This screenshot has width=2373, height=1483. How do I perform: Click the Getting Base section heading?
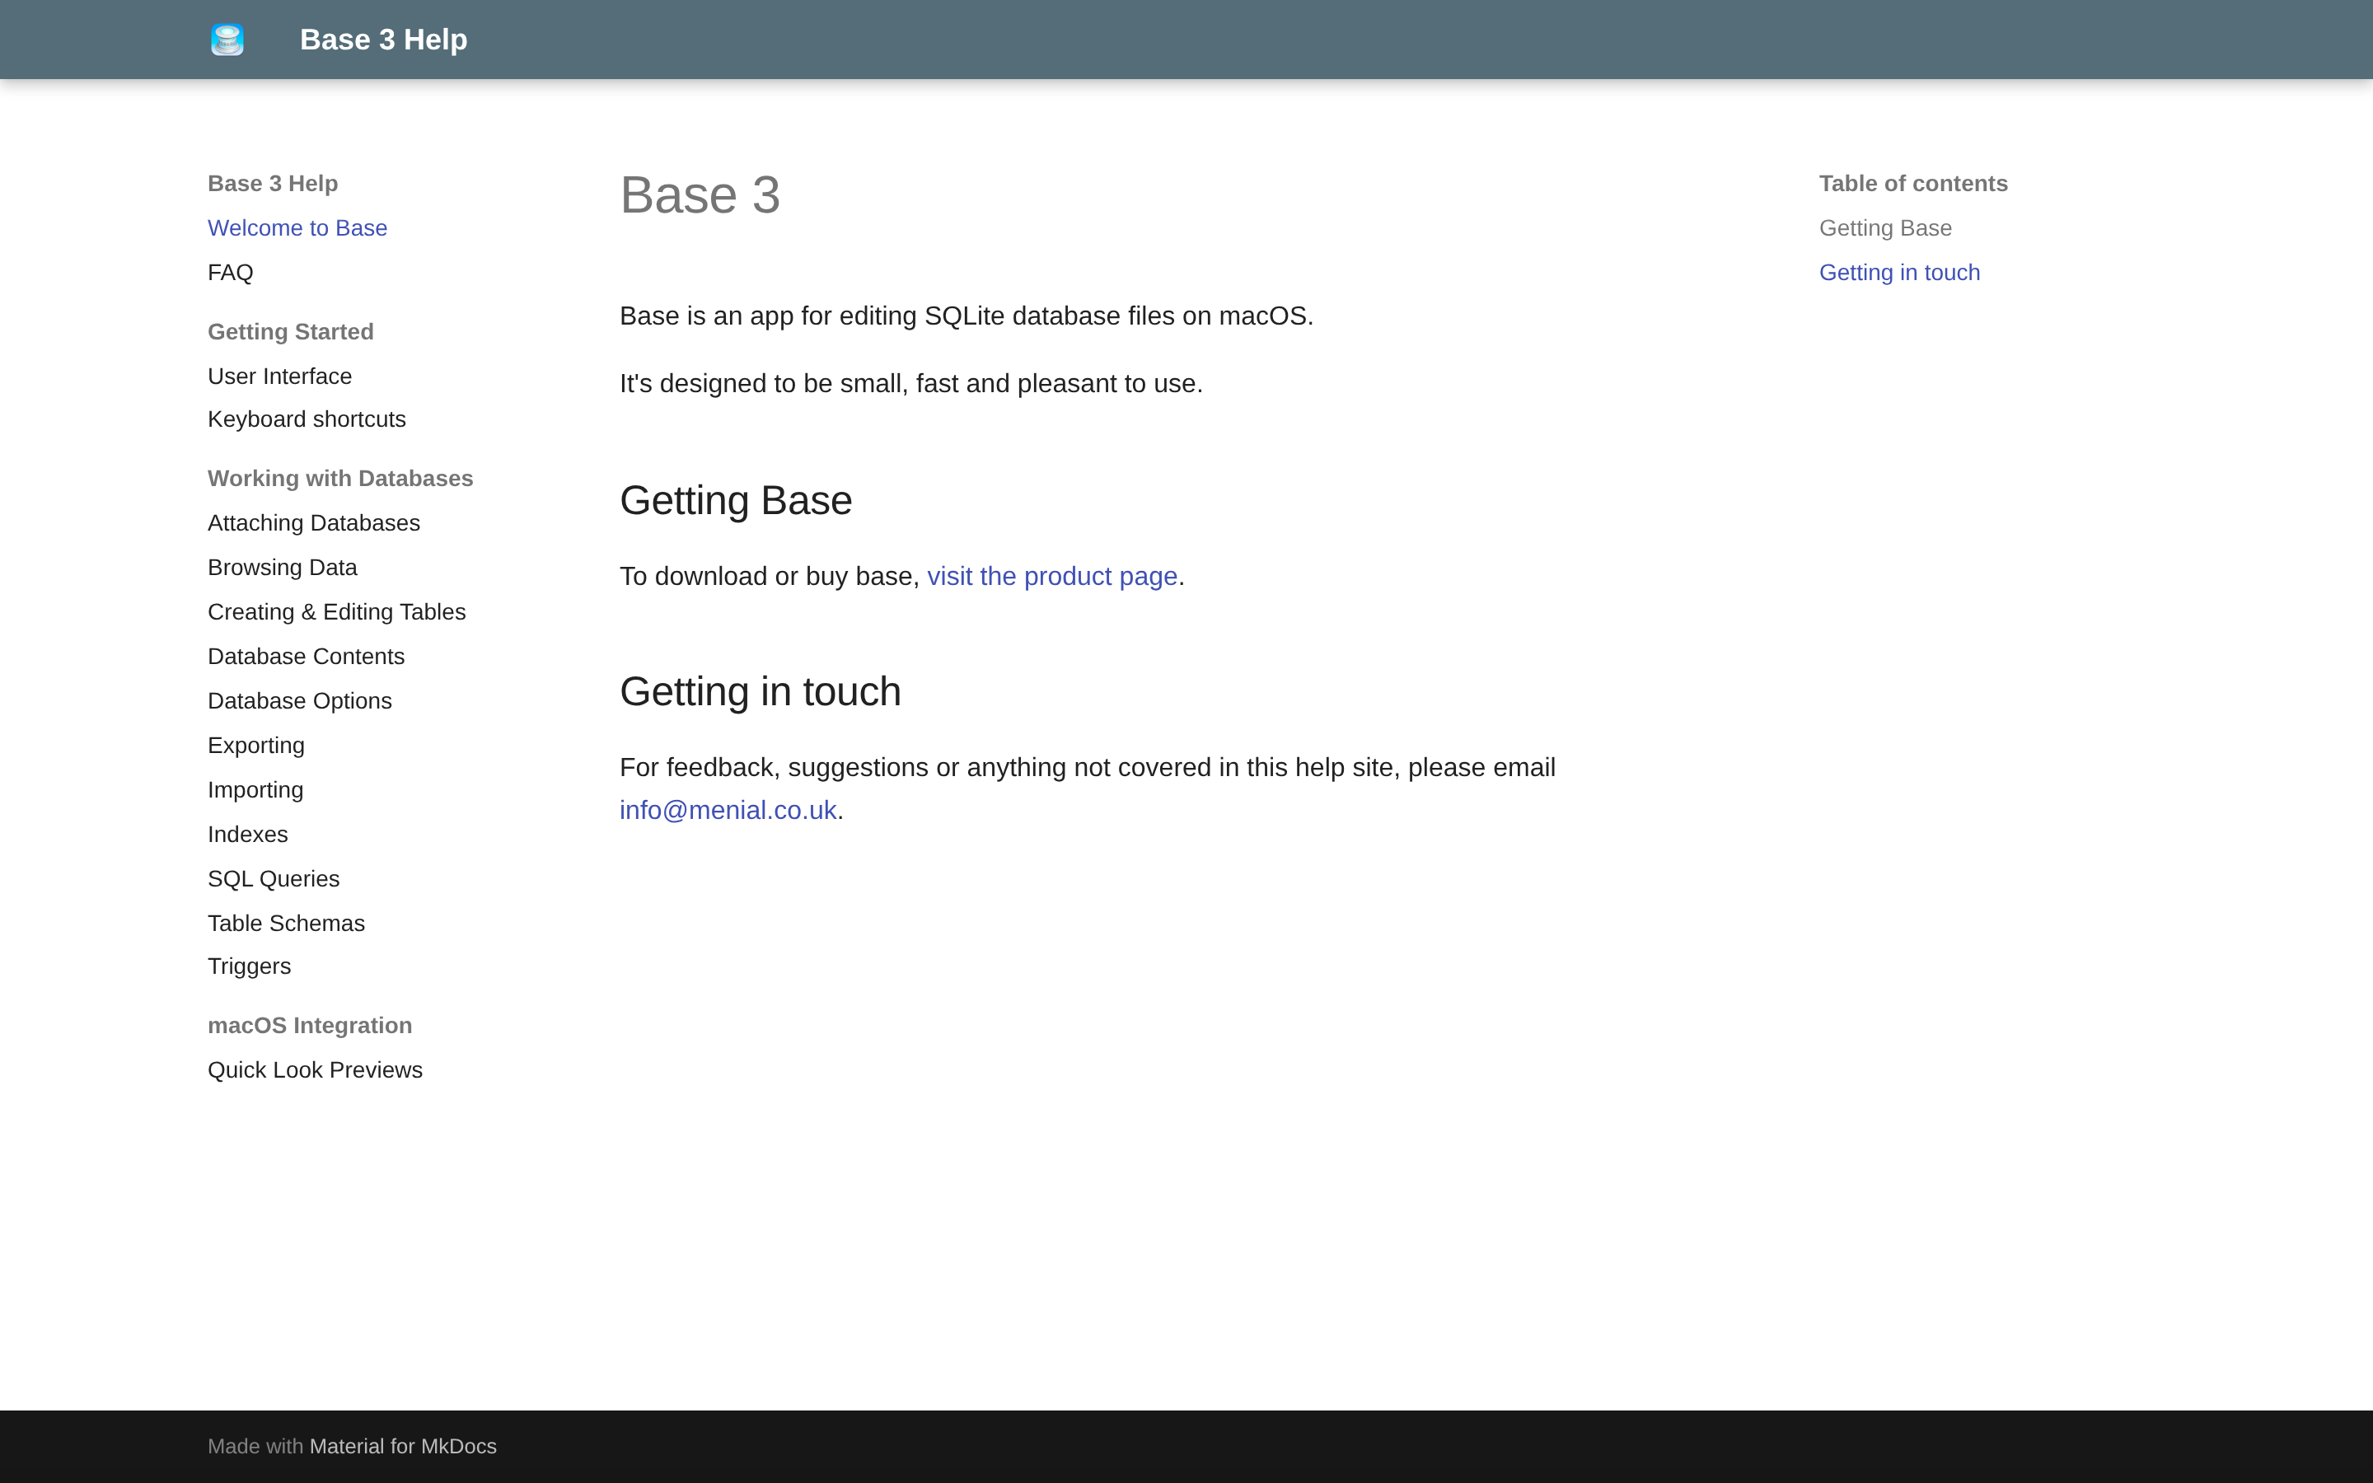(736, 500)
